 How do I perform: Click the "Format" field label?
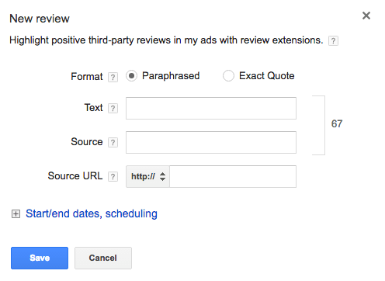tap(87, 77)
